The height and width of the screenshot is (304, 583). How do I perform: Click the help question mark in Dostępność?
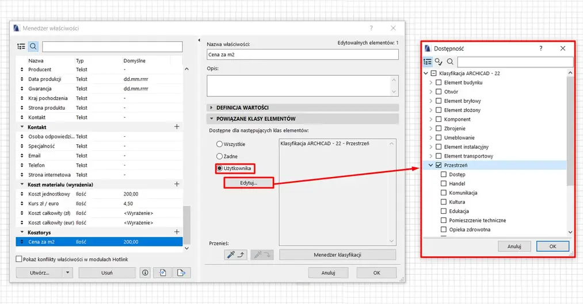[x=540, y=48]
